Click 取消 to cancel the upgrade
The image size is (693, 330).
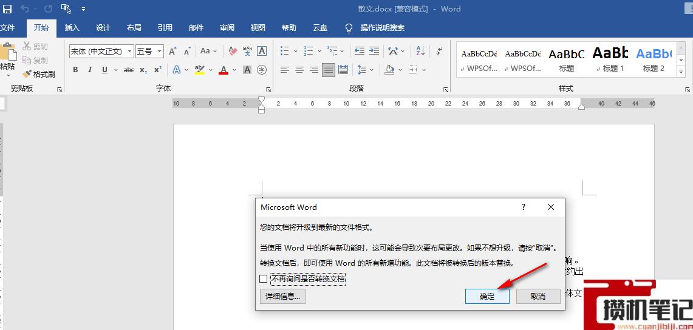coord(538,297)
